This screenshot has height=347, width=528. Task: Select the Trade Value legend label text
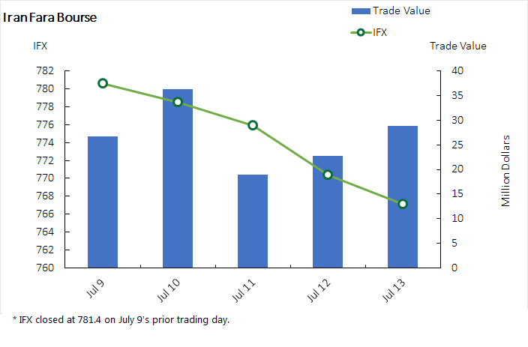pos(401,10)
